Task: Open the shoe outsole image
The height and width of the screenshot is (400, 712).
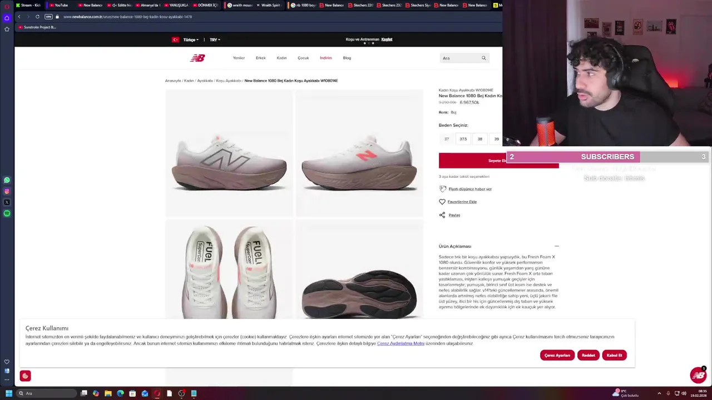Action: point(359,269)
